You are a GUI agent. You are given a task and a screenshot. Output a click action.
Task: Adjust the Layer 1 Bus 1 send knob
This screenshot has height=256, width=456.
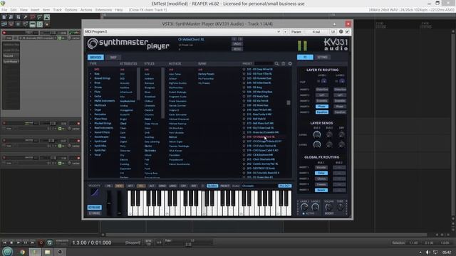(316, 134)
